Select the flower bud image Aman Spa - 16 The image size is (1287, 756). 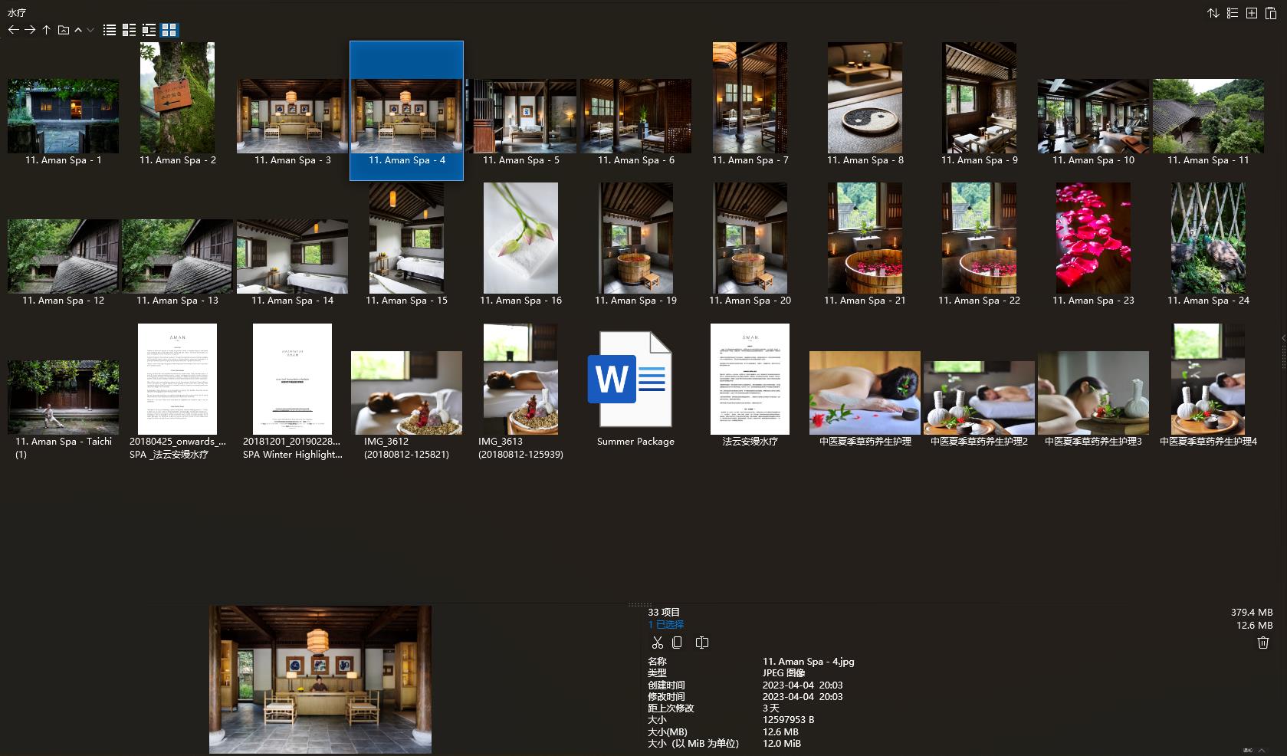point(520,238)
